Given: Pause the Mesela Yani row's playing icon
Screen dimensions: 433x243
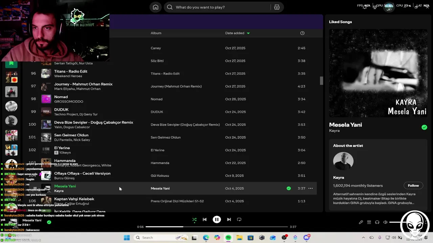Looking at the screenshot, I should [x=35, y=188].
